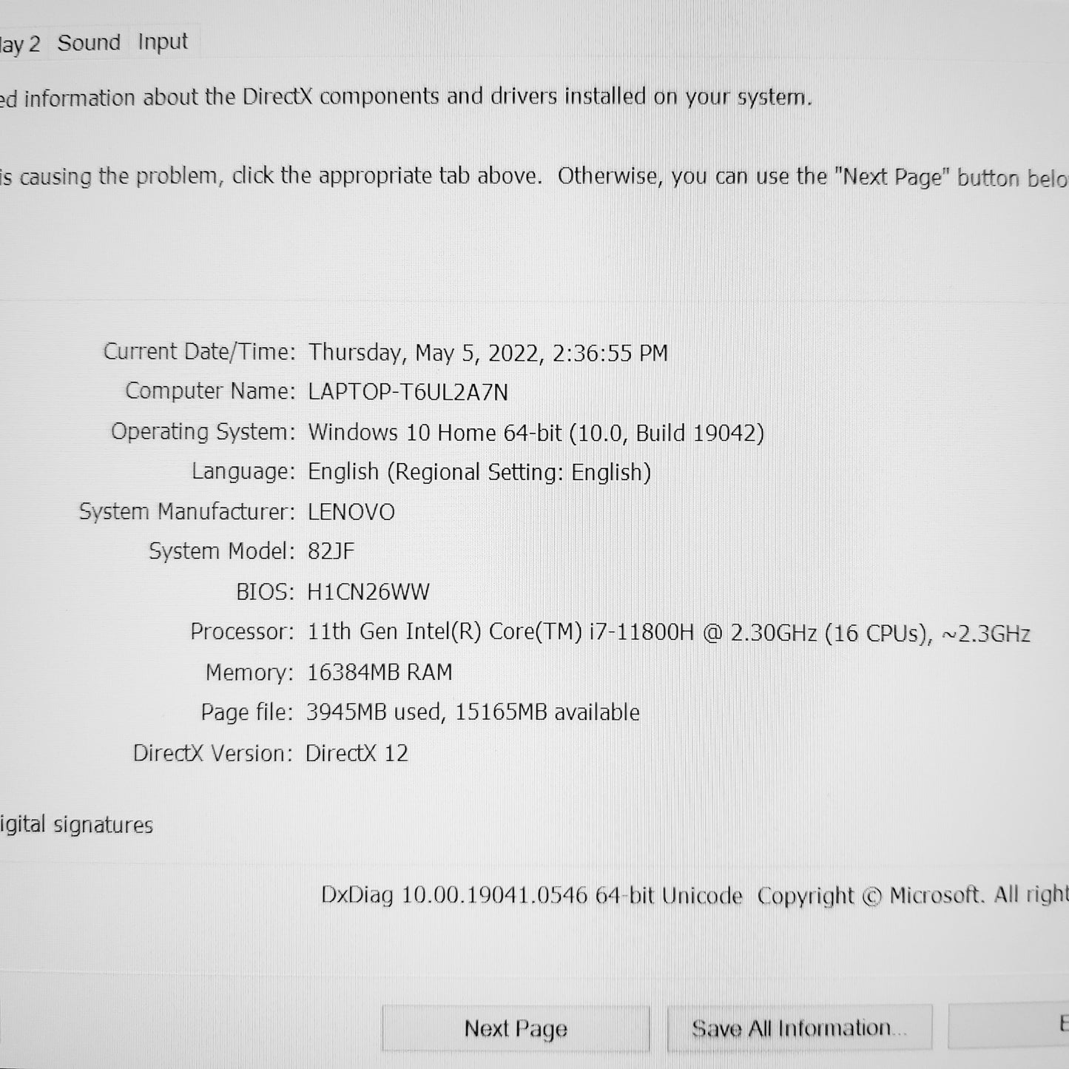Click the LENOVO manufacturer value
This screenshot has height=1069, width=1069.
coord(351,512)
